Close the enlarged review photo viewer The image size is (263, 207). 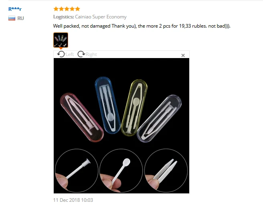[x=183, y=55]
